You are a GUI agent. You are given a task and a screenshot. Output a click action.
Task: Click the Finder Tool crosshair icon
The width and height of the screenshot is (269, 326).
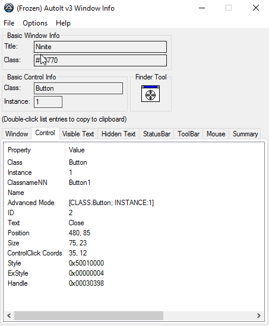pos(150,94)
